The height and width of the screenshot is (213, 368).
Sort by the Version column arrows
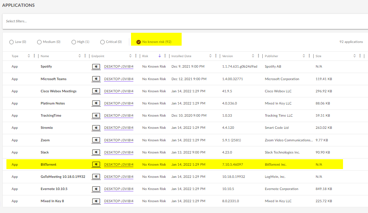253,56
